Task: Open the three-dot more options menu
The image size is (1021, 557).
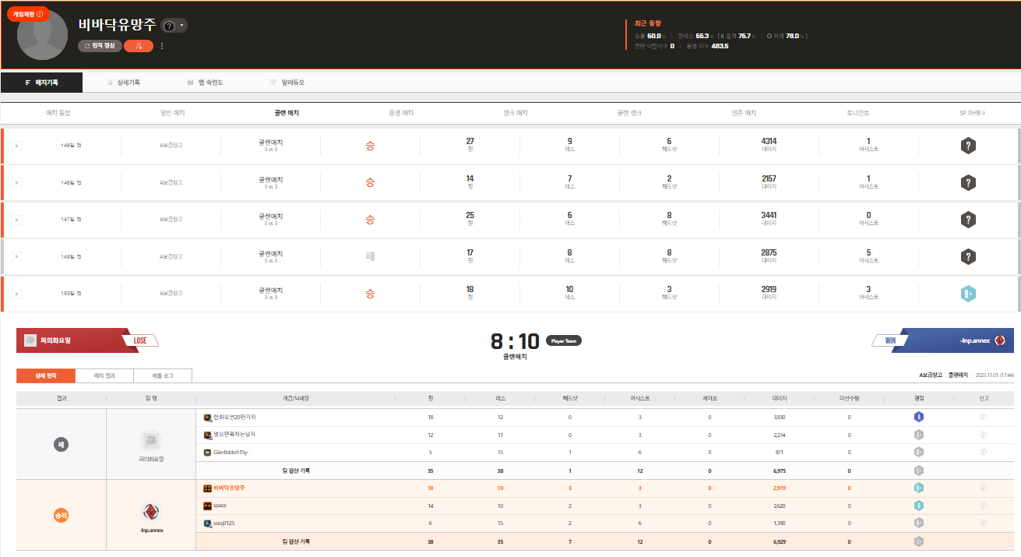Action: coord(162,46)
